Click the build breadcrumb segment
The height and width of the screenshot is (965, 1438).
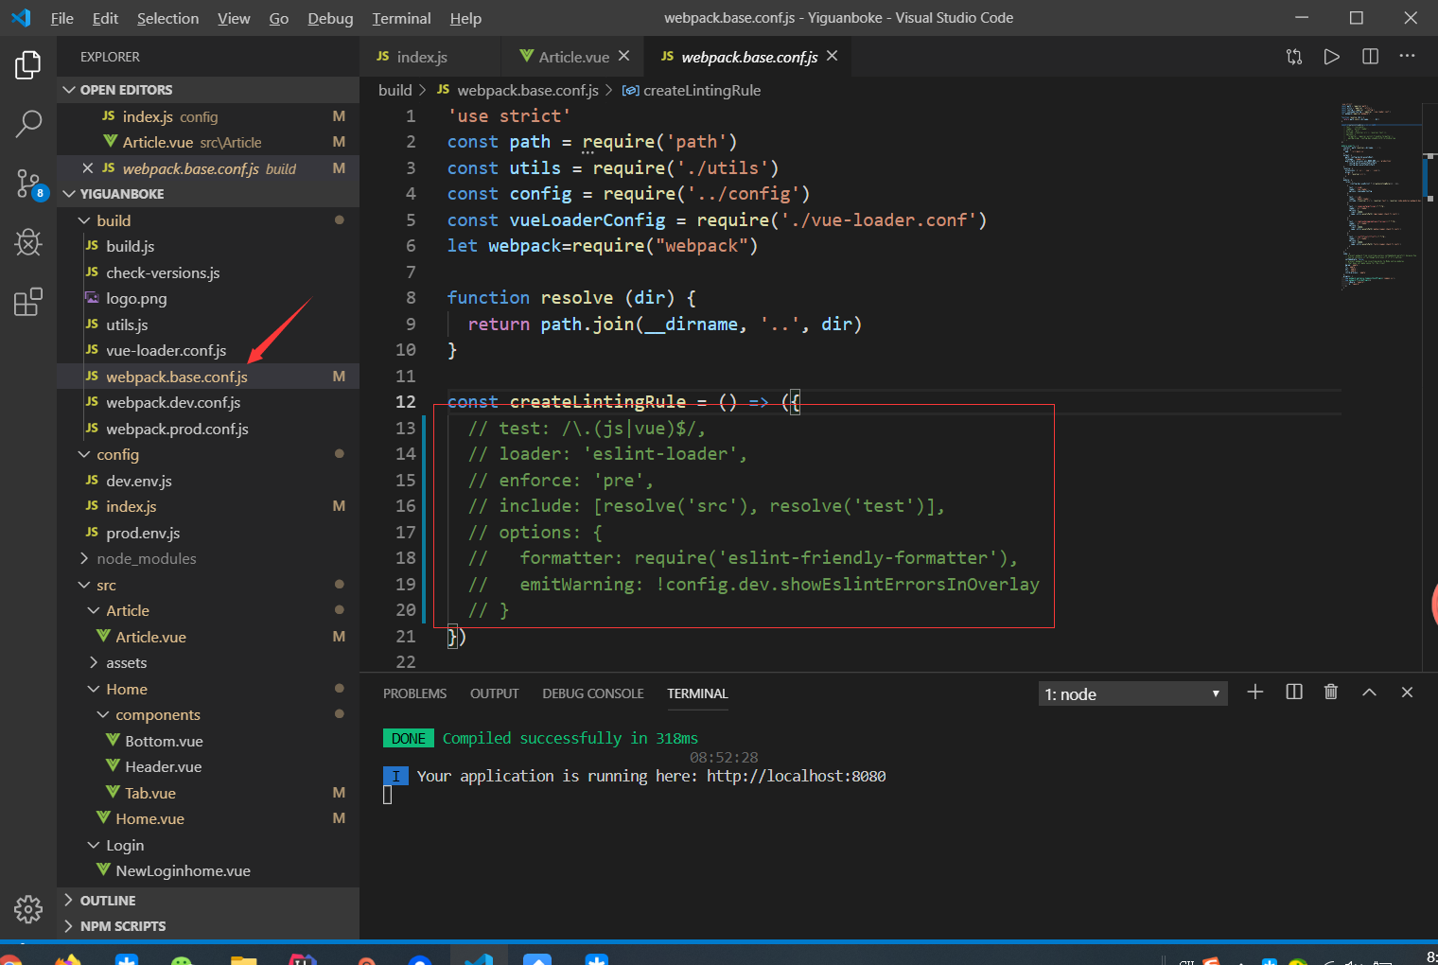(x=395, y=90)
